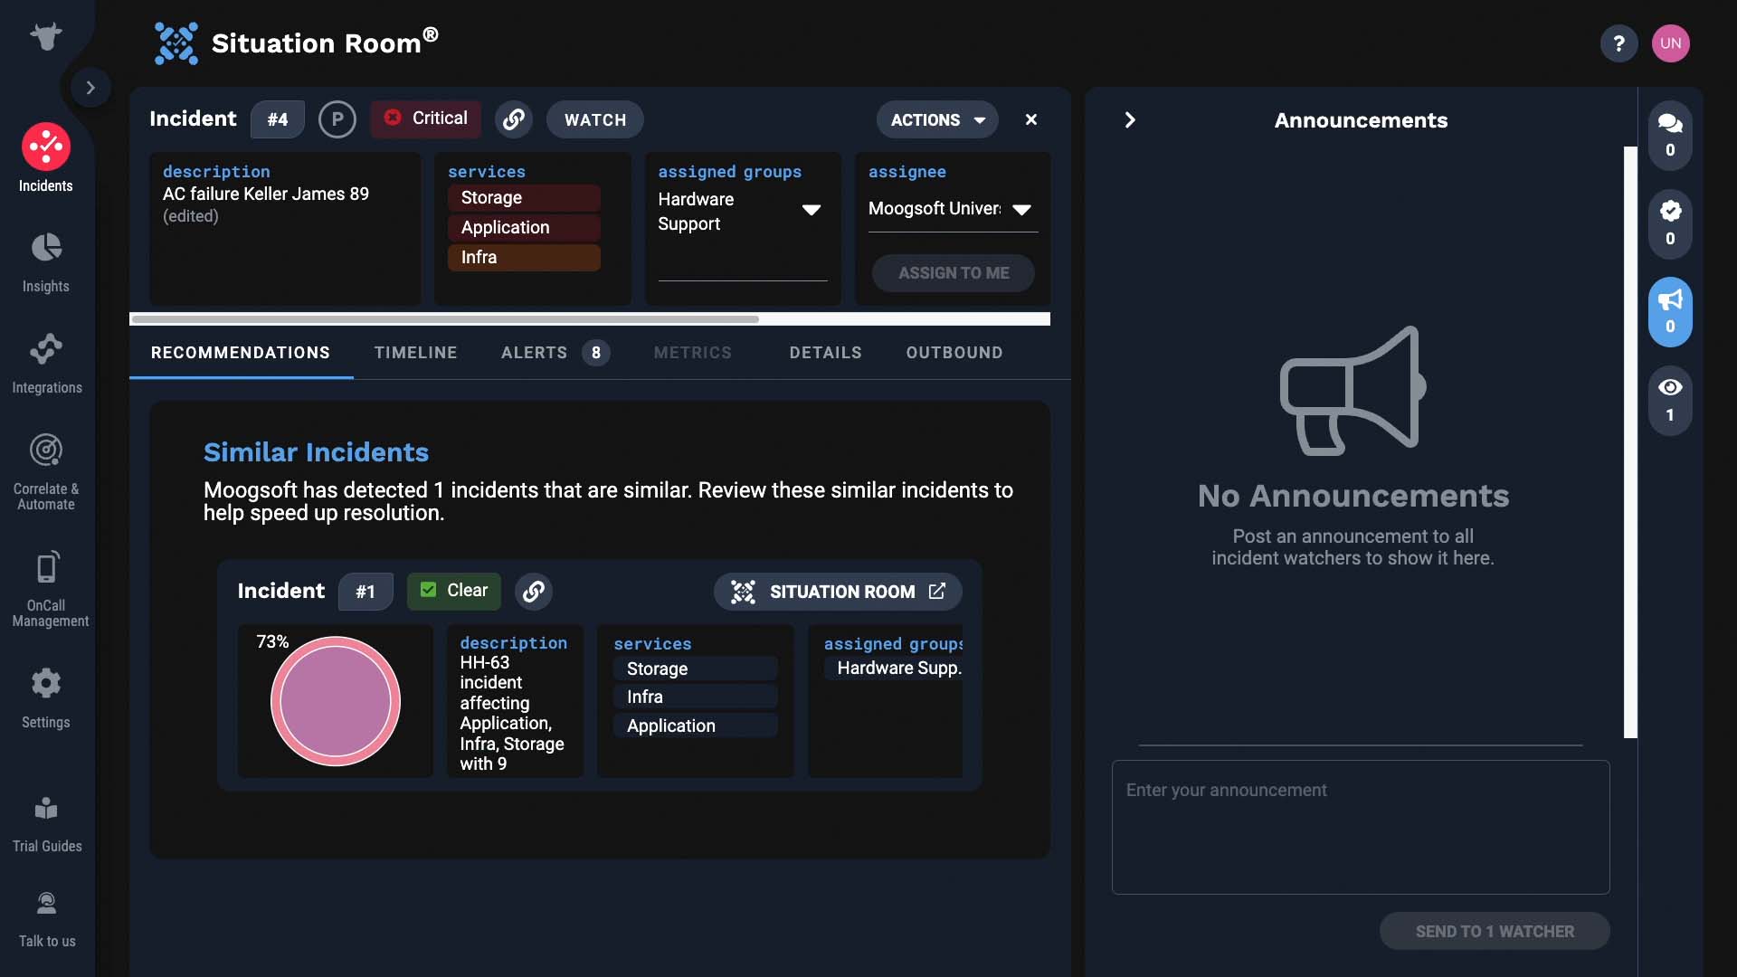The image size is (1737, 977).
Task: Collapse the Announcements panel chevron
Action: click(1129, 120)
